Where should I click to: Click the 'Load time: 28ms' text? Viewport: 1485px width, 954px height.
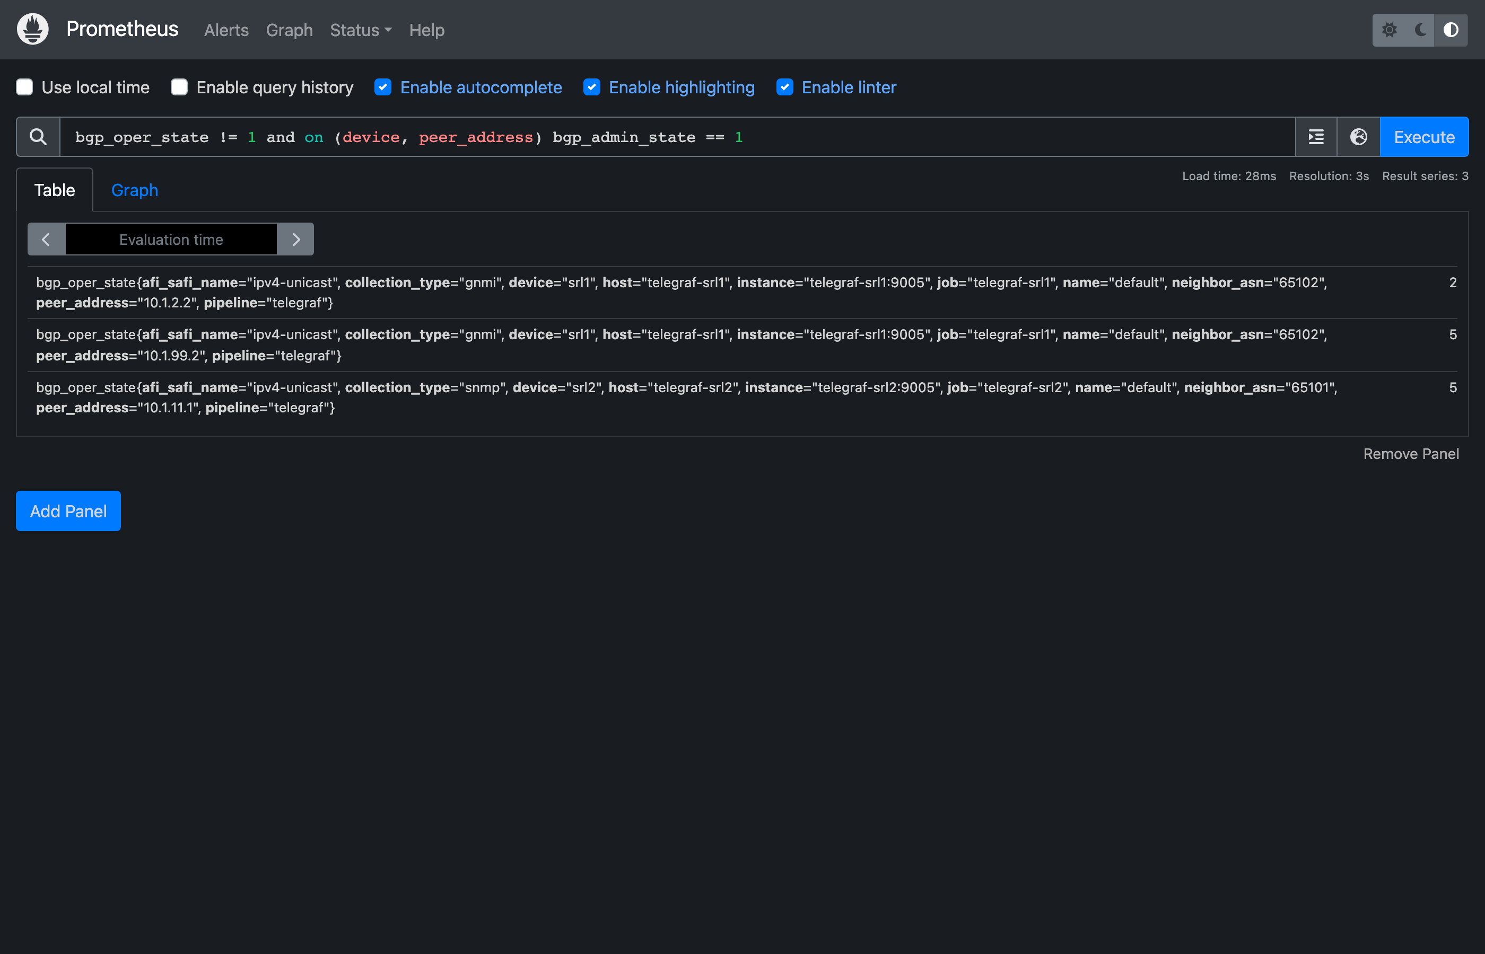click(1229, 176)
